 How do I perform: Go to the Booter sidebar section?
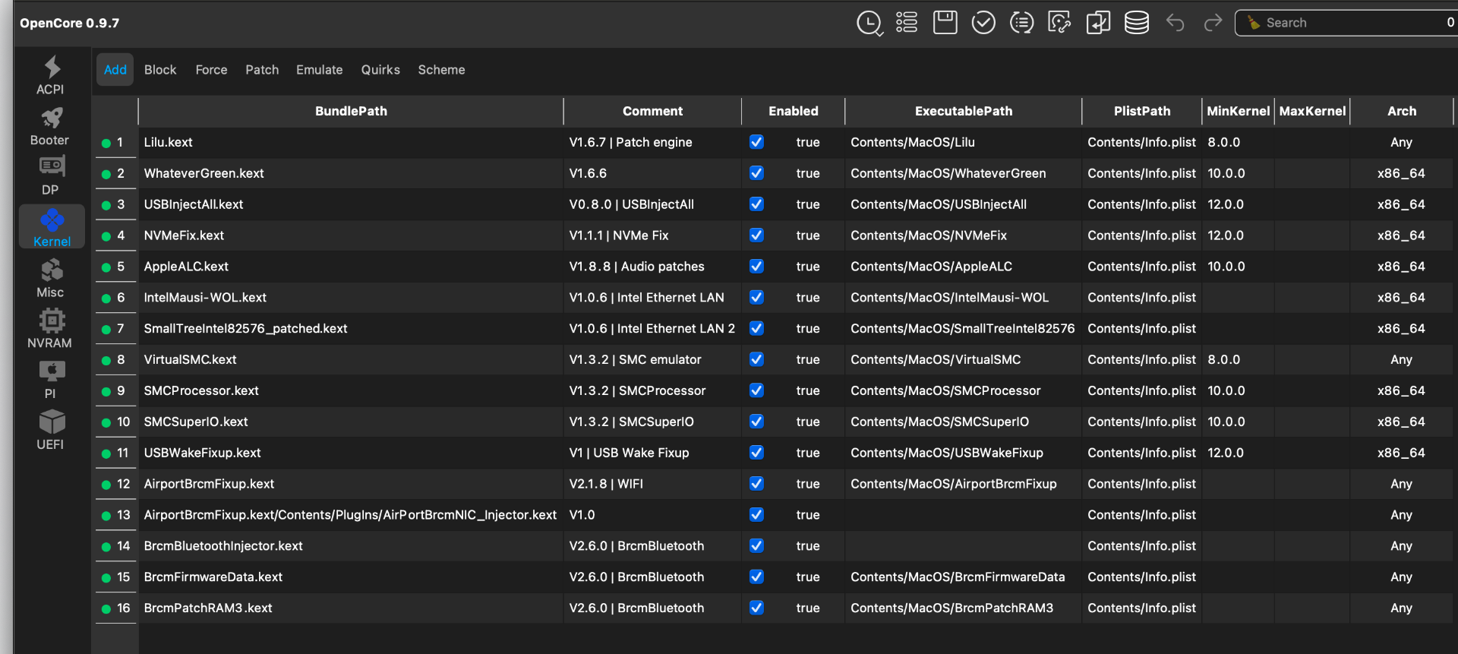[x=51, y=126]
